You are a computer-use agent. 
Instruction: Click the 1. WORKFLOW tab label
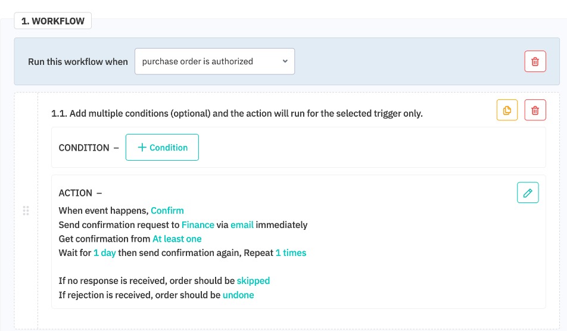pos(52,21)
